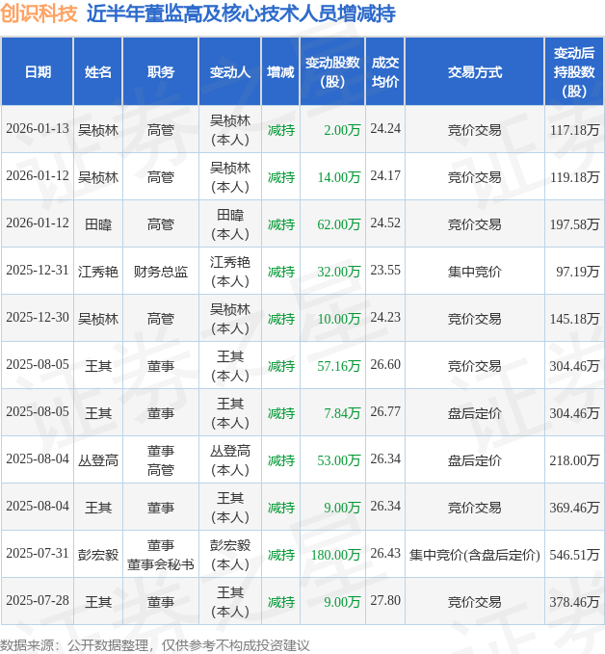Click 减持 in the 2026-01-13 row
The image size is (605, 654).
280,130
